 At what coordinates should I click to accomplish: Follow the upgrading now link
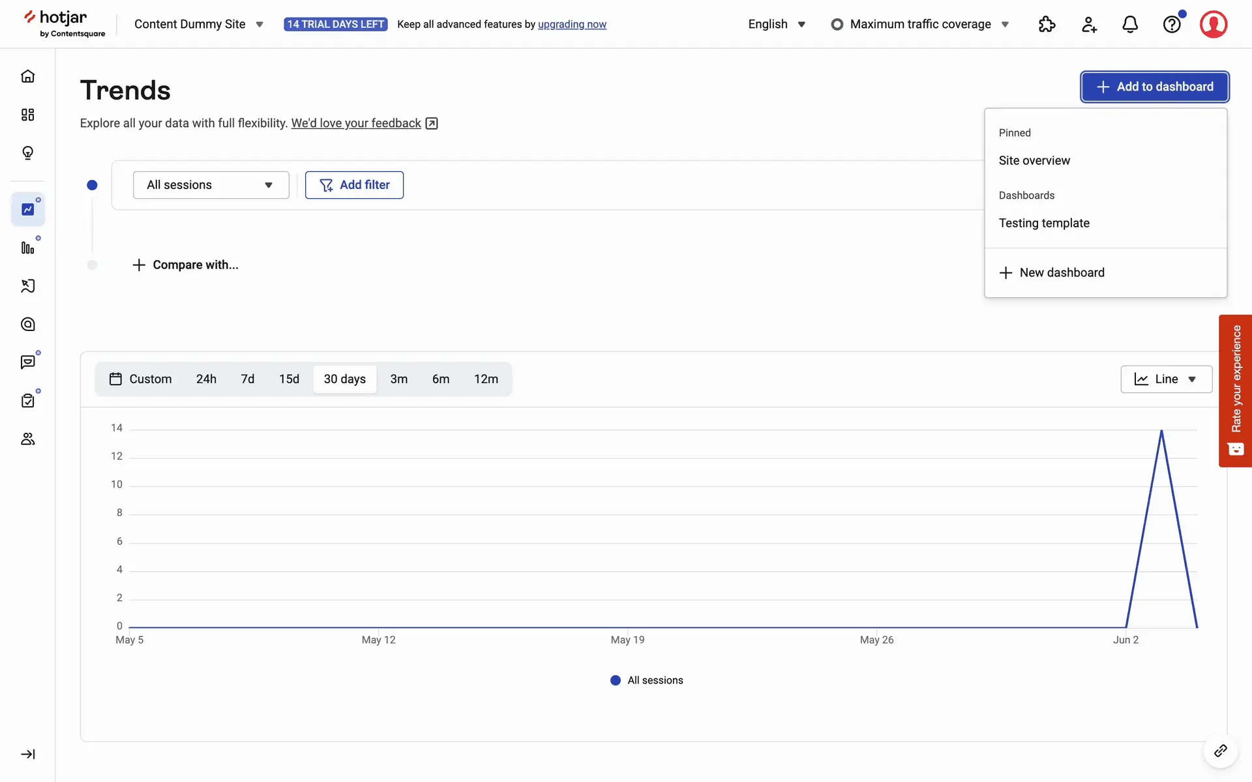pos(572,24)
